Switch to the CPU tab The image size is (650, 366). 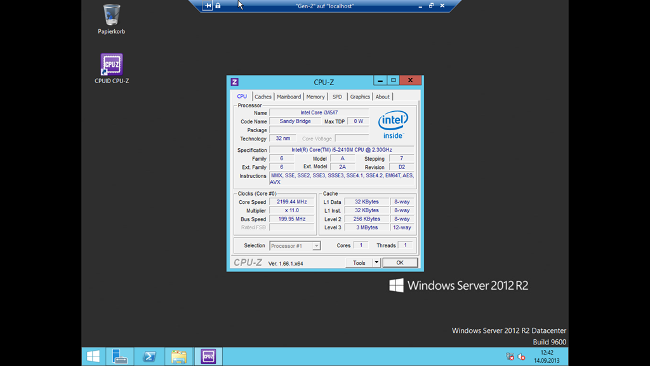(x=242, y=97)
